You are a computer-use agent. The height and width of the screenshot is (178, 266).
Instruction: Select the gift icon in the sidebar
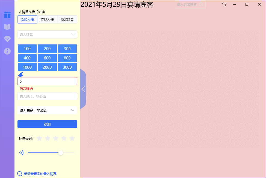7,15
